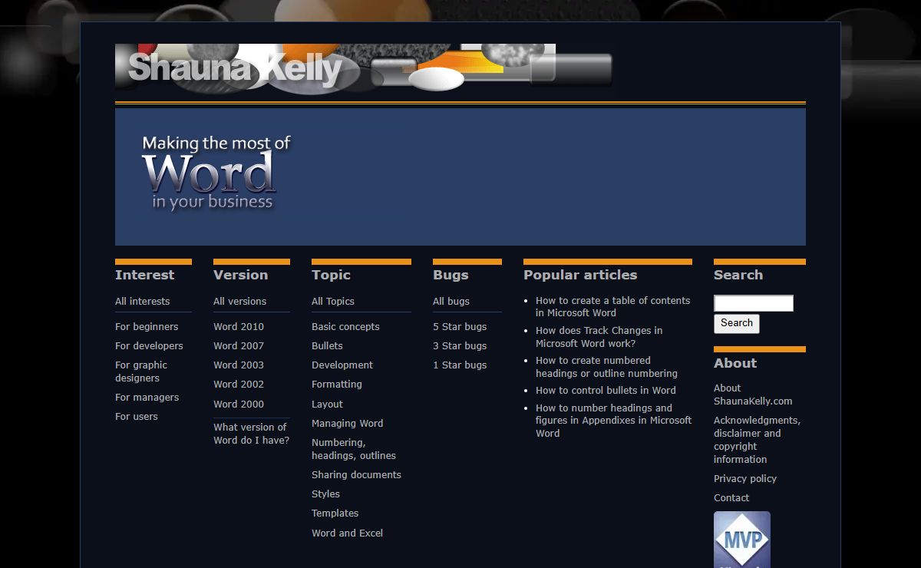Open the Word and Excel topic
921x568 pixels.
click(x=347, y=533)
